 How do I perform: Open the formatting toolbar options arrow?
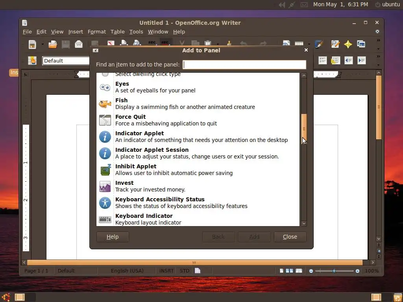(x=378, y=65)
